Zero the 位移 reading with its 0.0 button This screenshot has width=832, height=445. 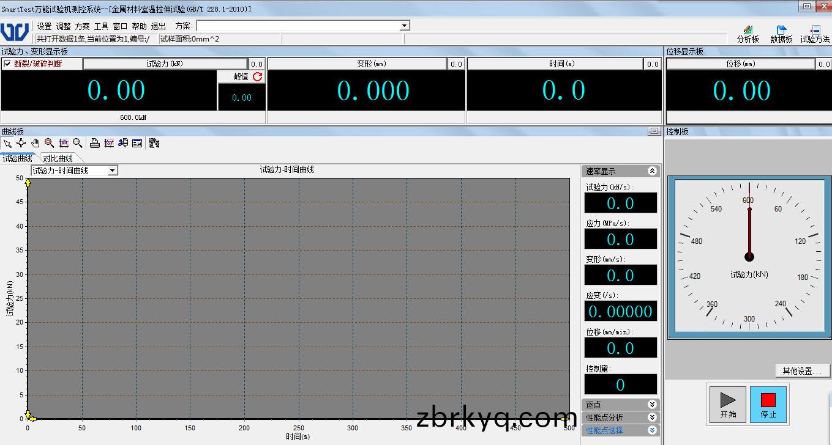824,64
